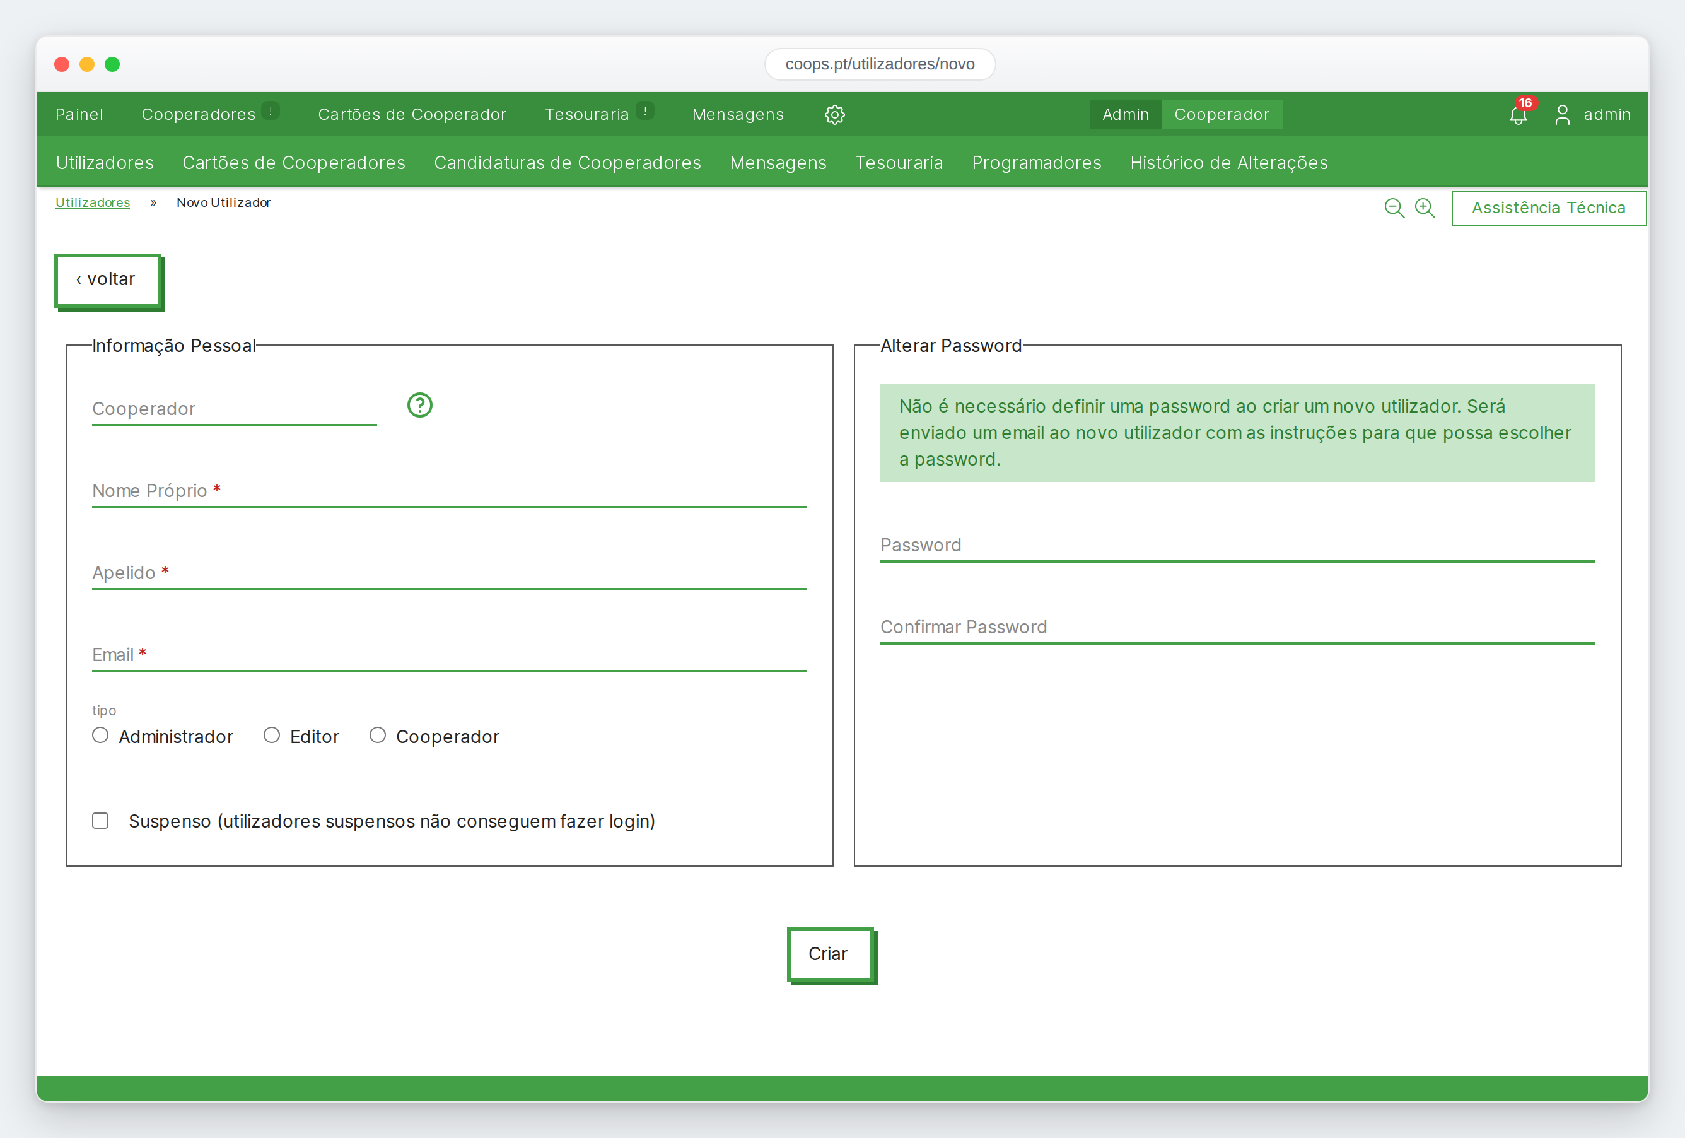Viewport: 1685px width, 1138px height.
Task: Select the Administrador radio button
Action: click(100, 736)
